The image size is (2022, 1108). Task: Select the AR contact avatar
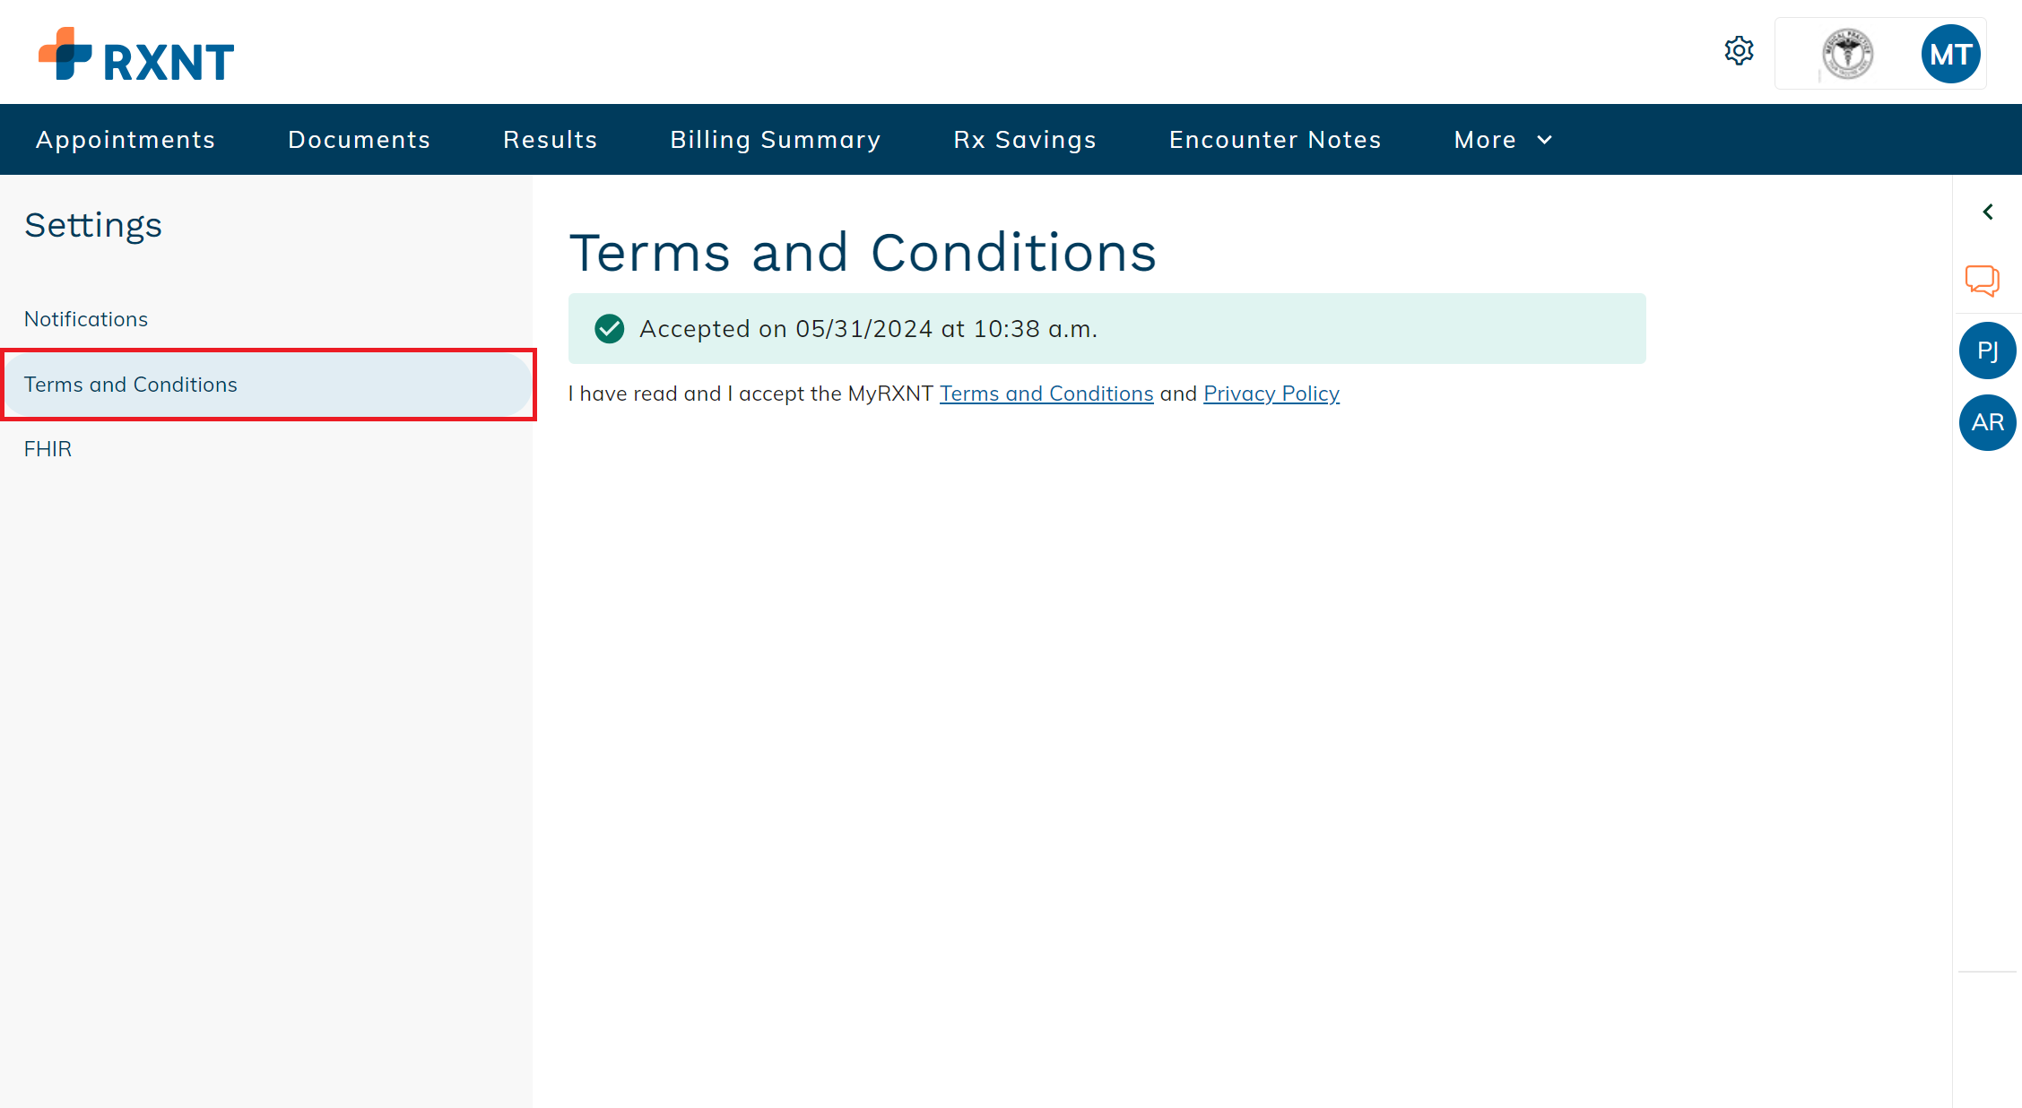1987,422
